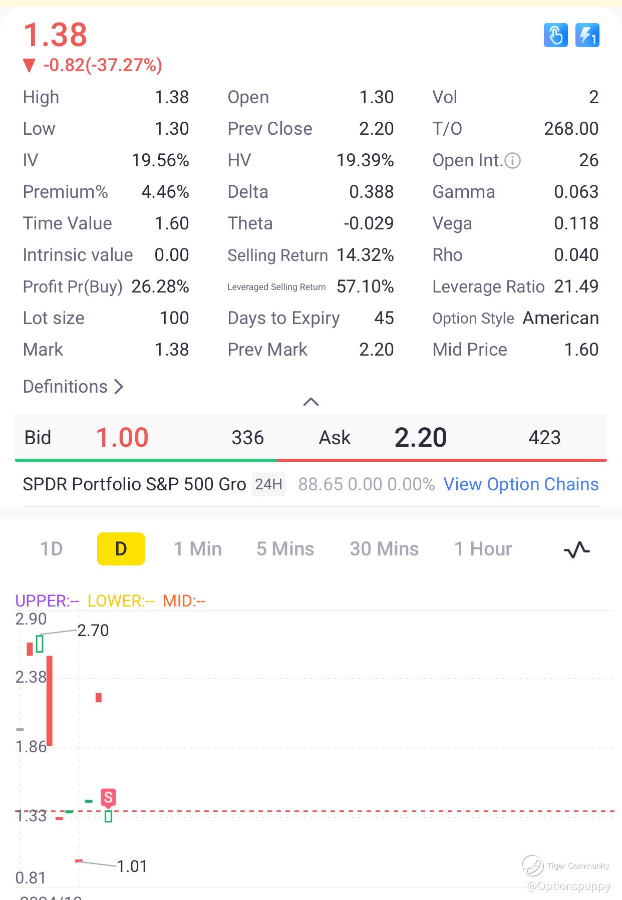Tap the 24H badge beside underlying name
Screen dimensions: 622x900
[269, 484]
